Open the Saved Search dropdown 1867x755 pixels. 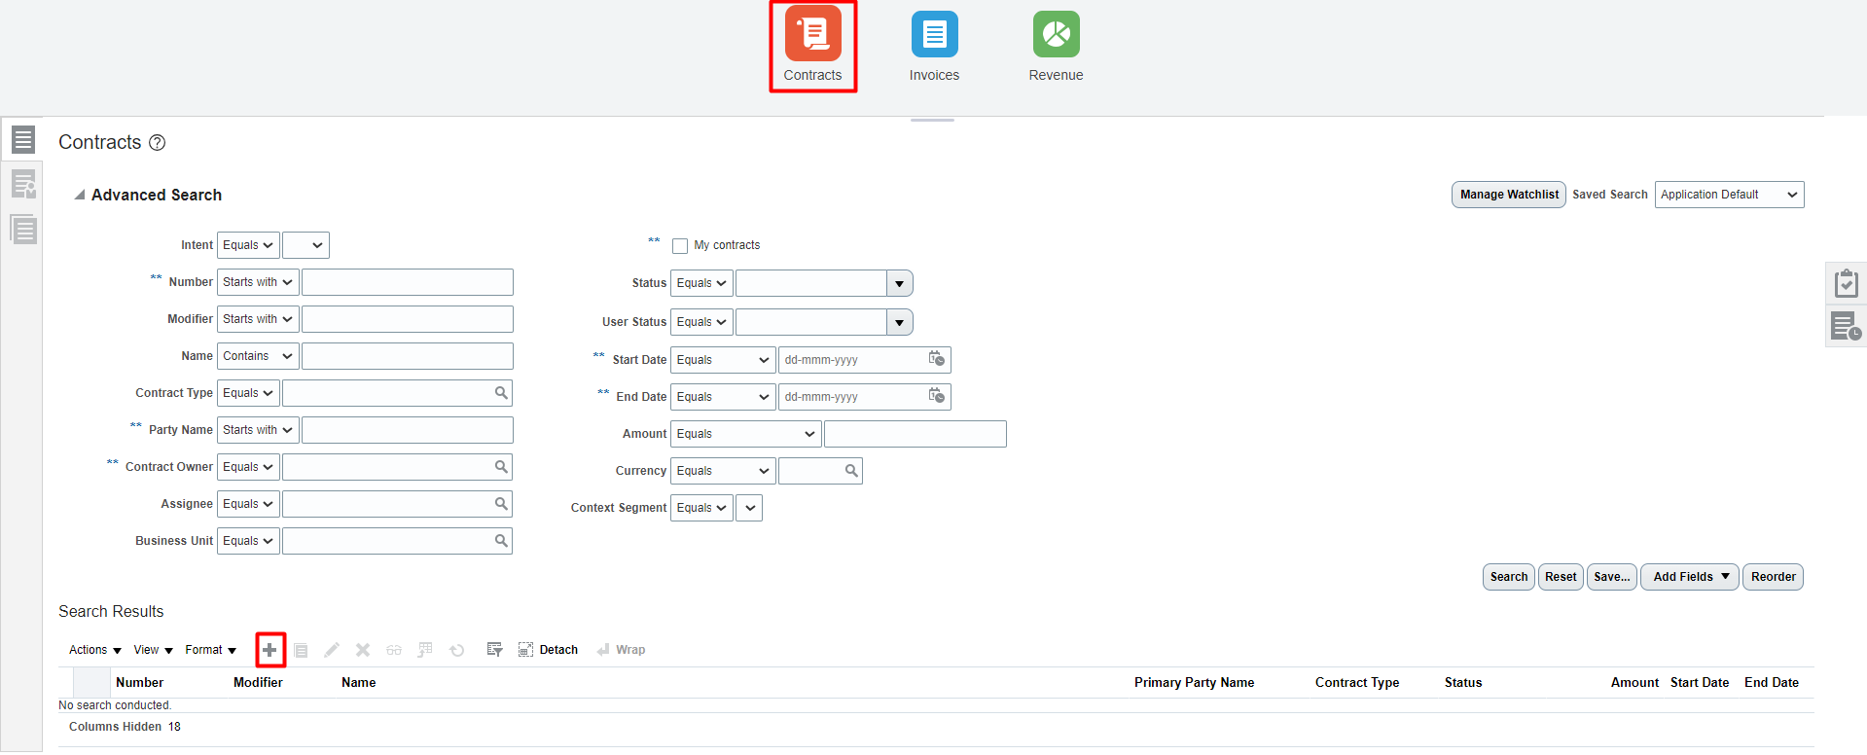click(1729, 195)
